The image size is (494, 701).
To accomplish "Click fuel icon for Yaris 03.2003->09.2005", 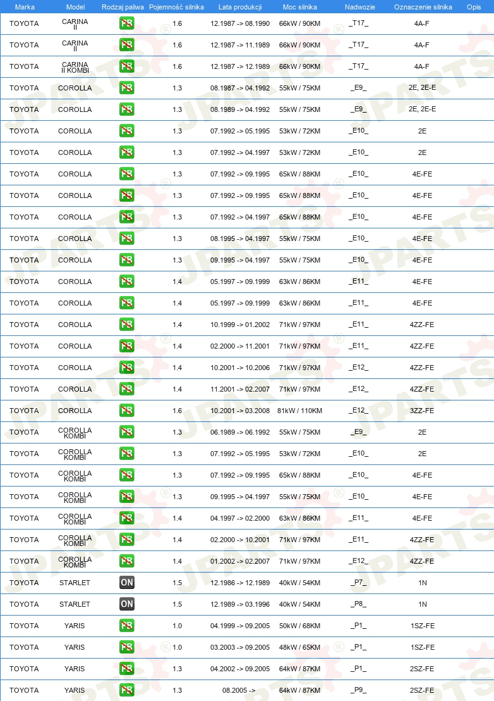I will click(x=127, y=647).
